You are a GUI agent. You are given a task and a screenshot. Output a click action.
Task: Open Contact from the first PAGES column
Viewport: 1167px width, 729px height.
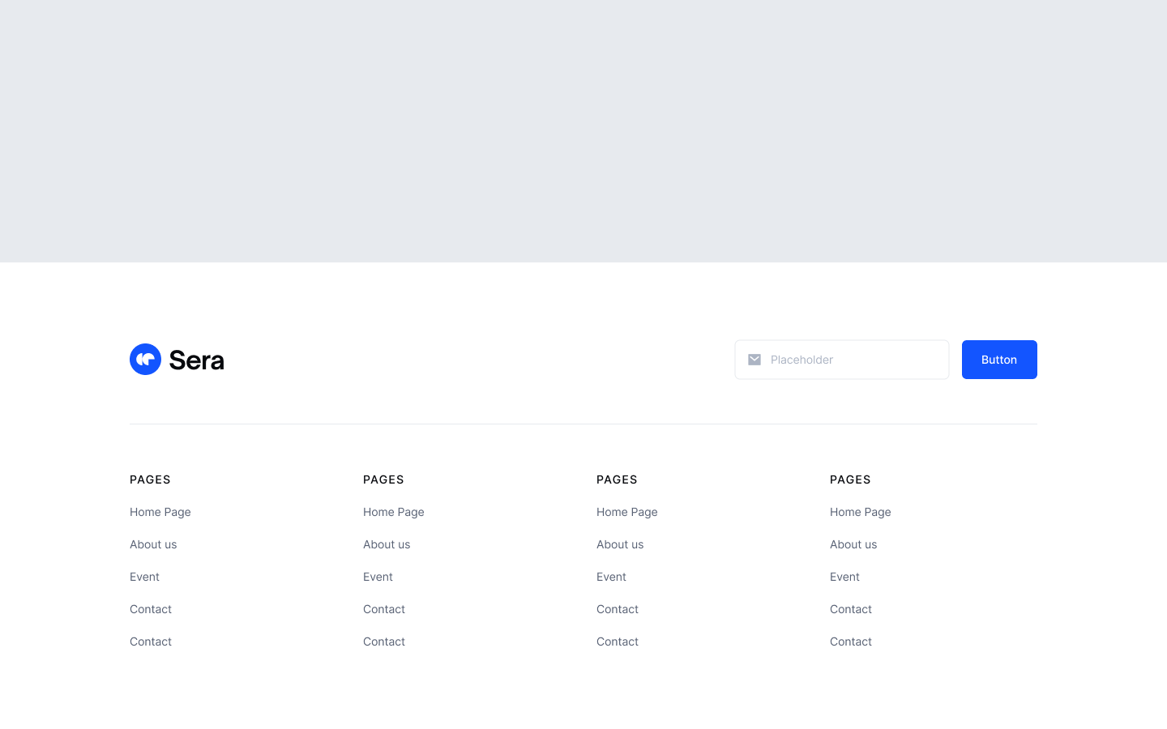[151, 609]
